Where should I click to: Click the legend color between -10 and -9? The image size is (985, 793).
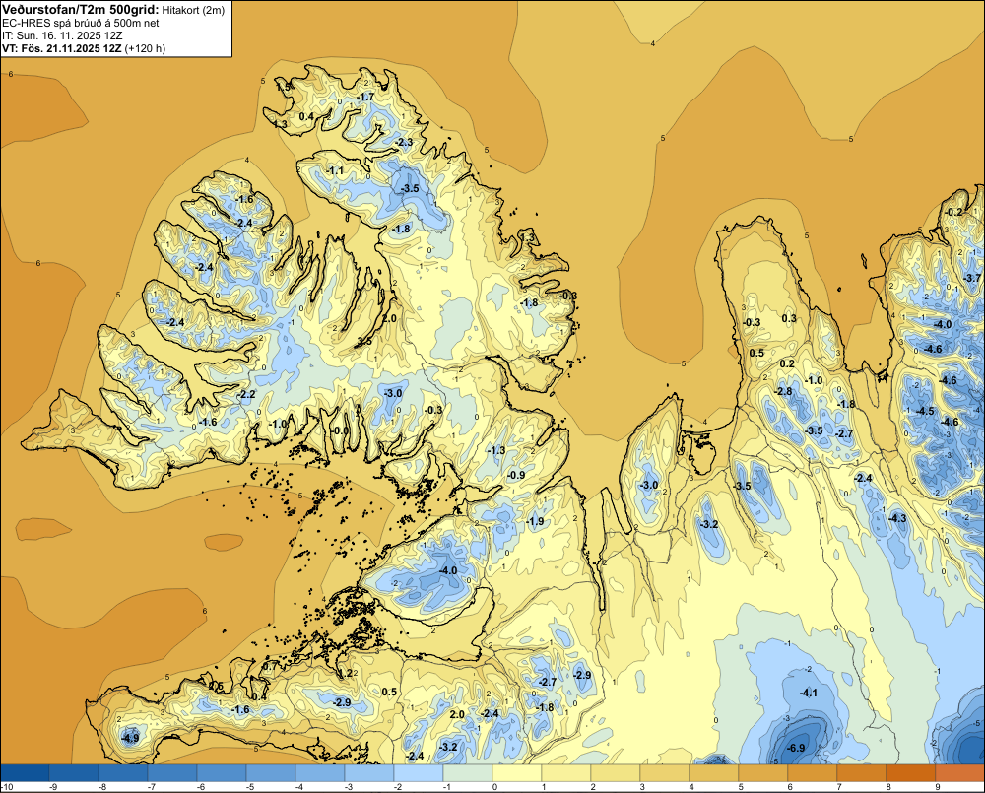pyautogui.click(x=25, y=772)
